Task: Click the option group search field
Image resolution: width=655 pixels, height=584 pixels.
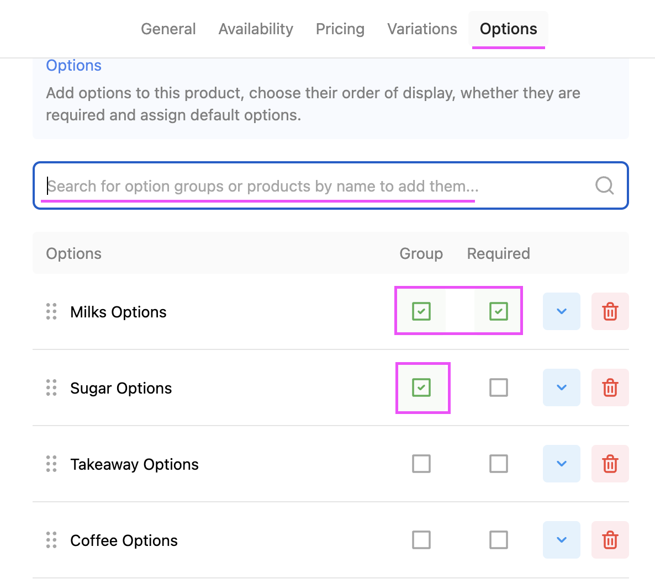Action: (x=276, y=185)
